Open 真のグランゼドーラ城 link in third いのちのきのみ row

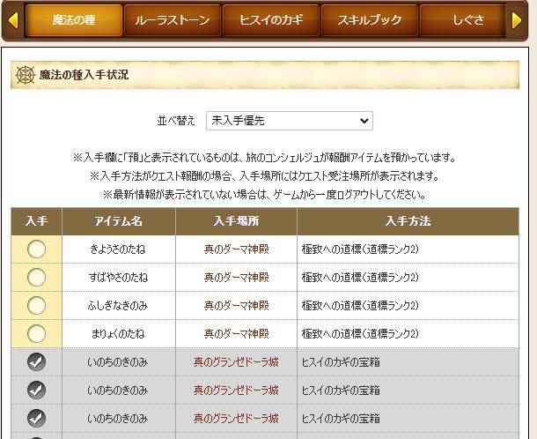[x=236, y=418]
